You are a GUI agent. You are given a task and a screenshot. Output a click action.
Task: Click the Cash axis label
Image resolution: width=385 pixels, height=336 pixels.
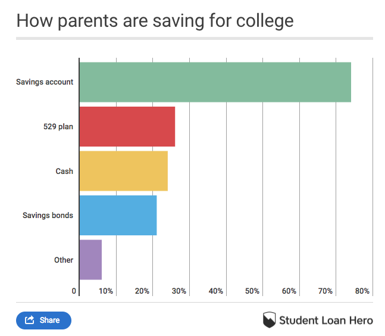pyautogui.click(x=64, y=171)
